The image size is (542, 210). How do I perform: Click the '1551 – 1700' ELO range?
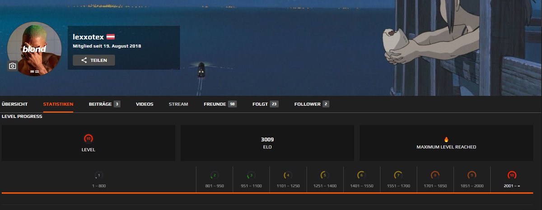click(x=398, y=186)
